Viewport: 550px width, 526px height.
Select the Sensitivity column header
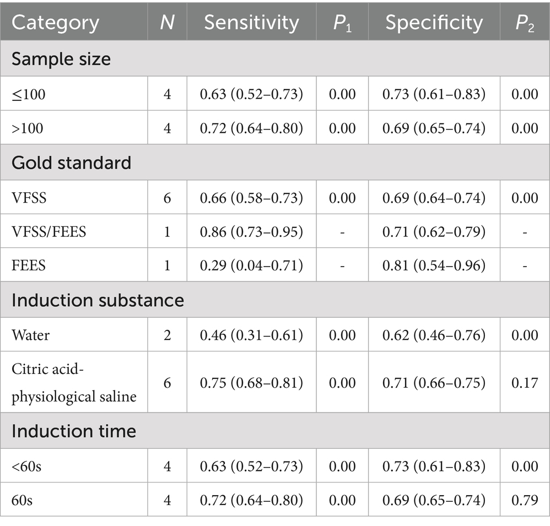[x=251, y=23]
